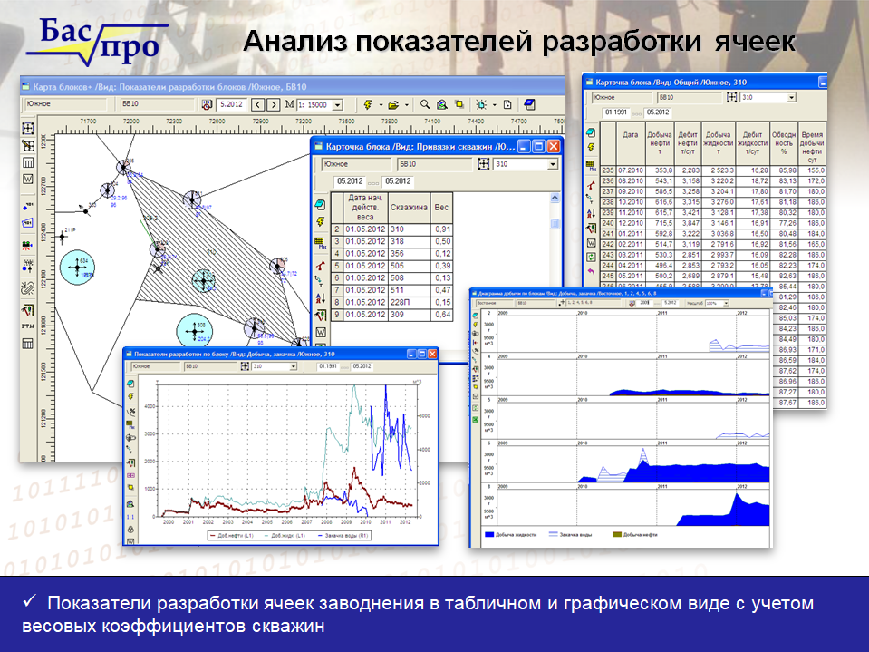Click the green refresh icon in Общий card sidebar
This screenshot has width=869, height=652.
pos(591,257)
